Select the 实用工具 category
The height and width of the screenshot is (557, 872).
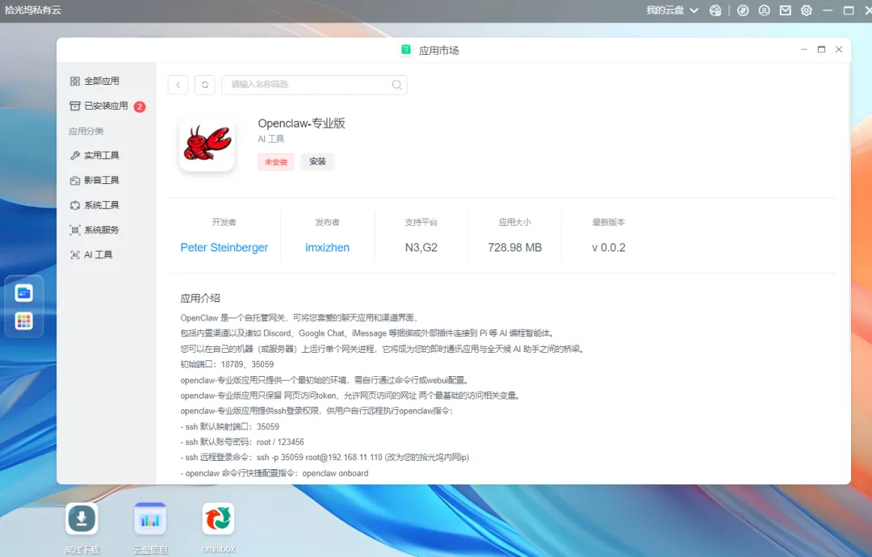point(94,156)
